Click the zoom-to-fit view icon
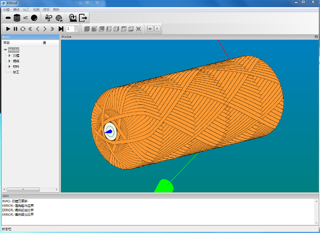The width and height of the screenshot is (320, 233). [x=139, y=29]
